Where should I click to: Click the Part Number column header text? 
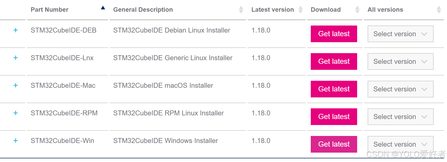tap(50, 10)
